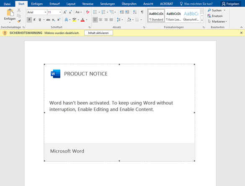Click the multilevel list icon
This screenshot has width=245, height=186.
tap(112, 12)
